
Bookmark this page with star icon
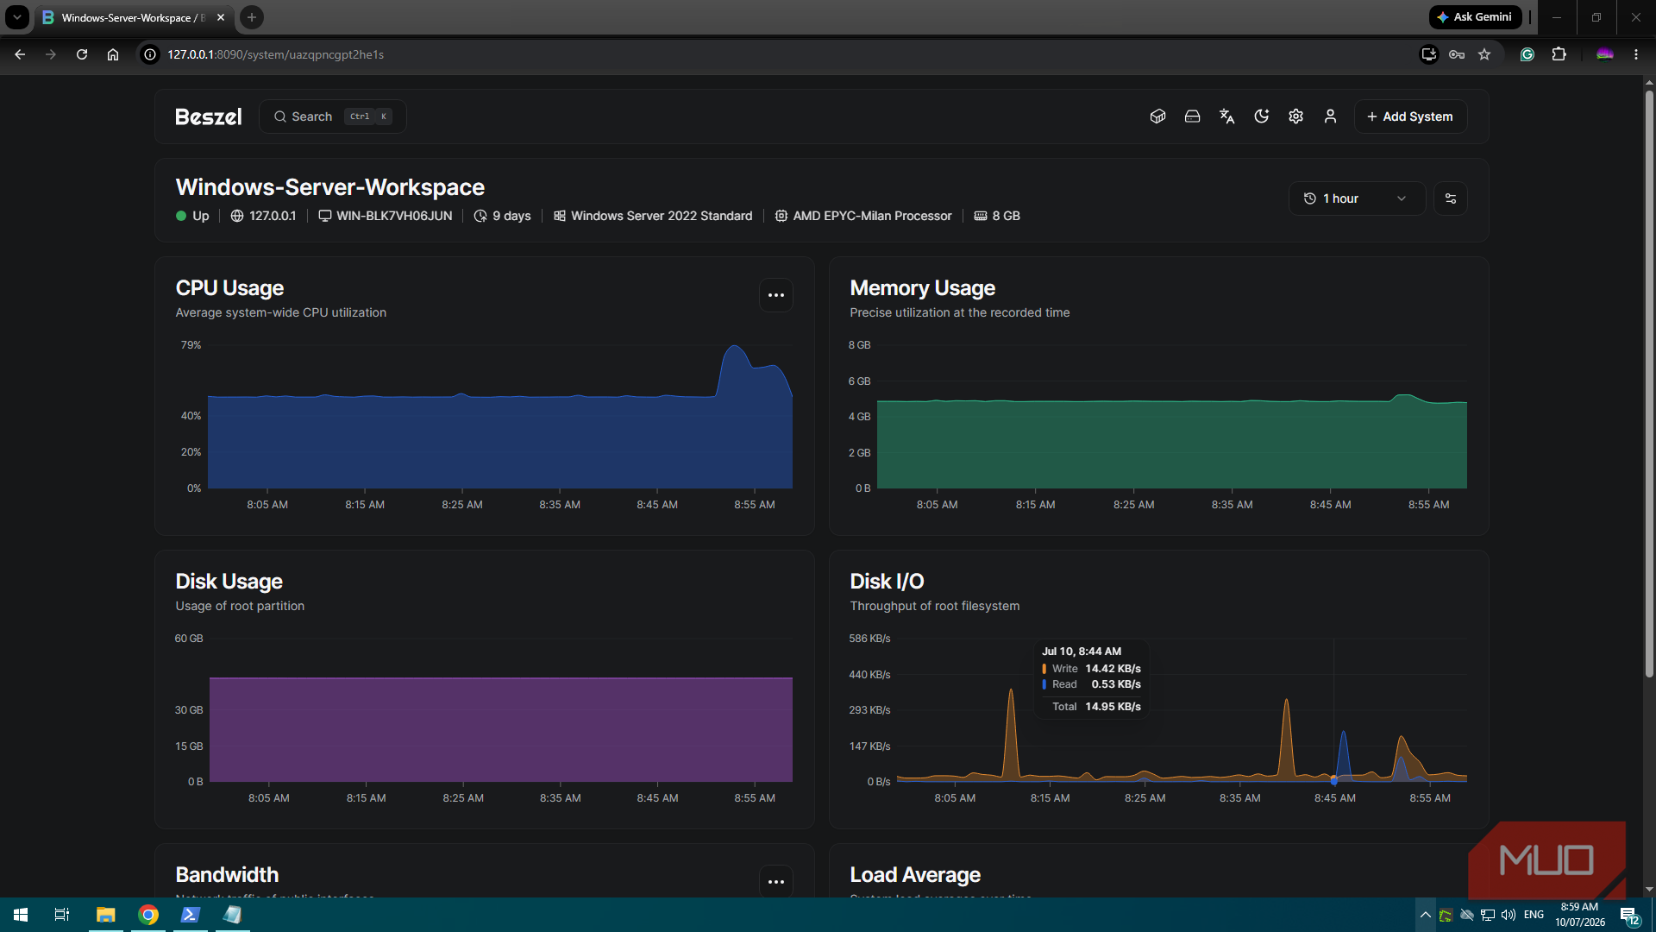point(1484,54)
